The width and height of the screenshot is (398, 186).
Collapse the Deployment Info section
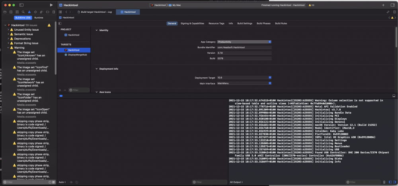(x=96, y=69)
